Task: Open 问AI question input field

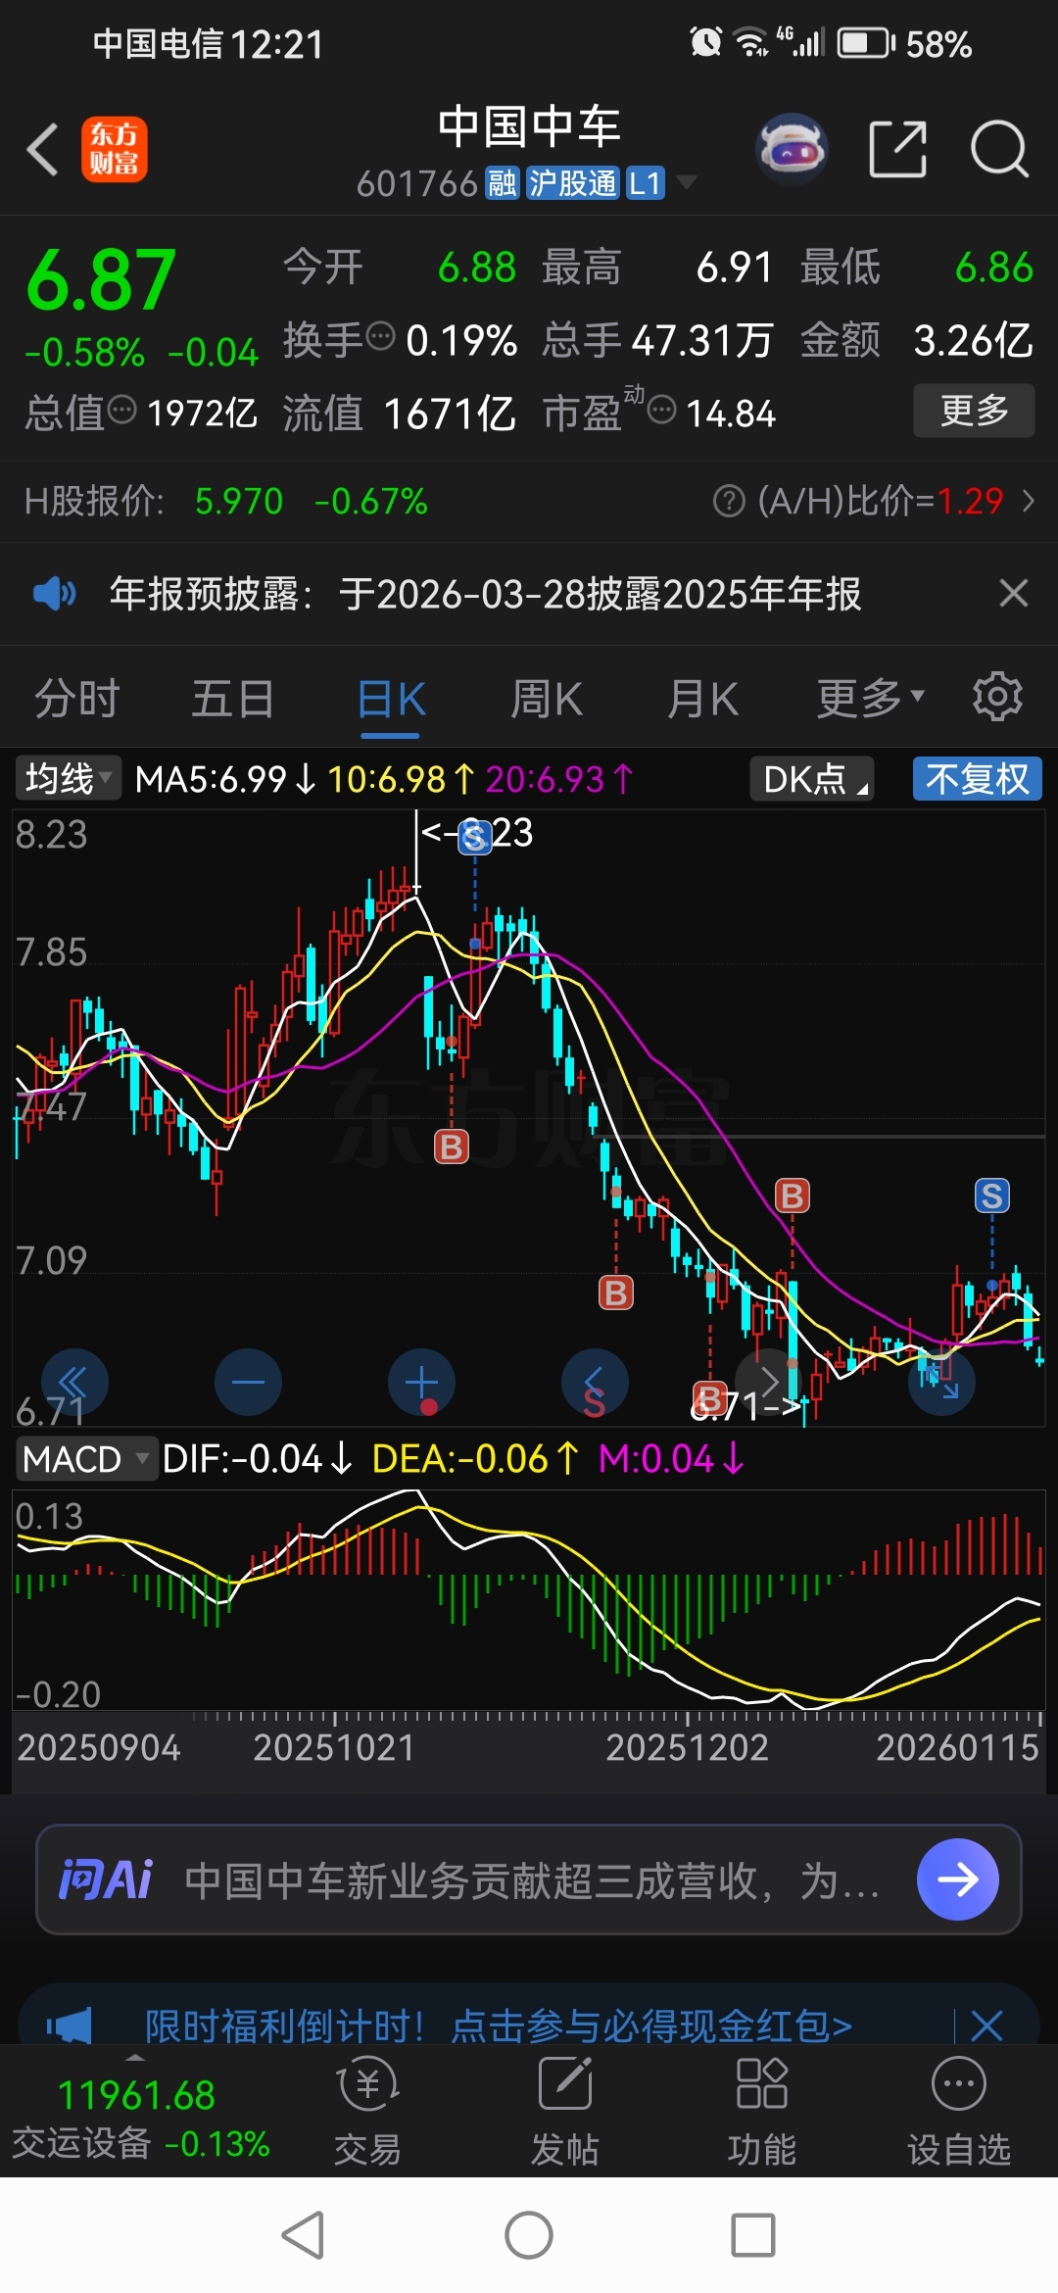Action: (529, 1879)
